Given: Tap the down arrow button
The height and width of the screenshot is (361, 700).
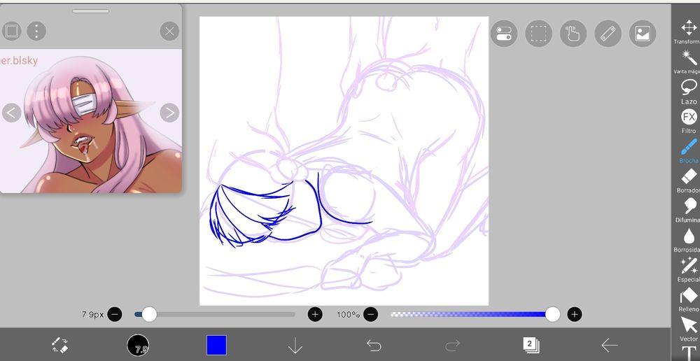Looking at the screenshot, I should [x=295, y=346].
